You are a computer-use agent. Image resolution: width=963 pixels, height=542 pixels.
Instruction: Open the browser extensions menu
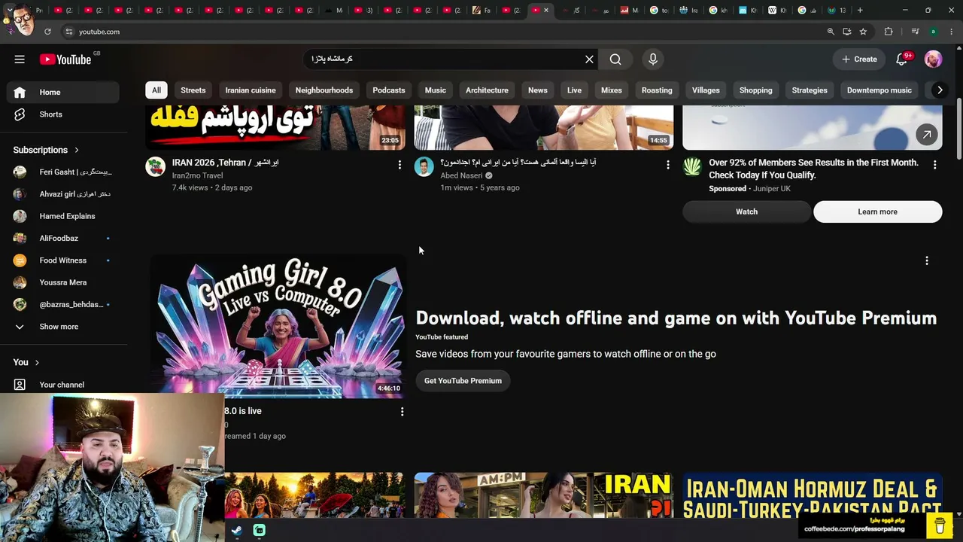[889, 32]
